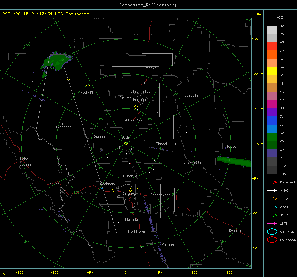297x277 pixels.
Task: Select the bright yellow dBZ legend swatch
Action: pos(272,71)
